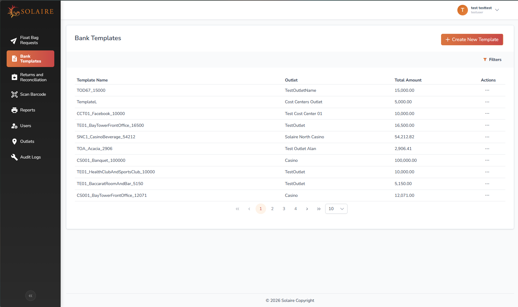Image resolution: width=518 pixels, height=307 pixels.
Task: Click the Users gear-person icon
Action: point(14,126)
